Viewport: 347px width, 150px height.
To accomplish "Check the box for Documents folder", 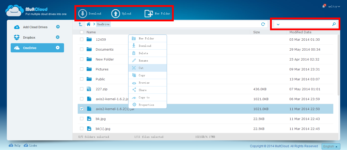I will point(82,49).
